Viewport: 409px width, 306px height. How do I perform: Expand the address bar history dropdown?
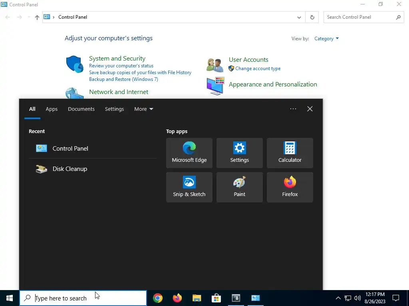coord(299,17)
